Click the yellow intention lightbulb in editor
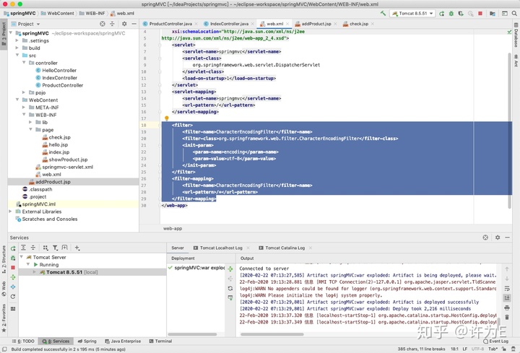This screenshot has height=353, width=520. (x=167, y=118)
